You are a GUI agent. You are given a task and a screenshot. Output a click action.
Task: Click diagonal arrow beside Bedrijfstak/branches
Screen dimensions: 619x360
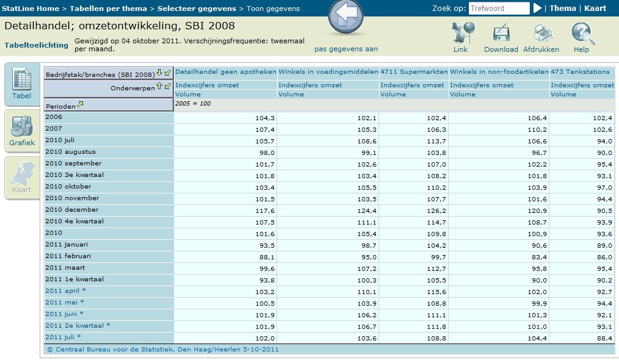point(168,73)
